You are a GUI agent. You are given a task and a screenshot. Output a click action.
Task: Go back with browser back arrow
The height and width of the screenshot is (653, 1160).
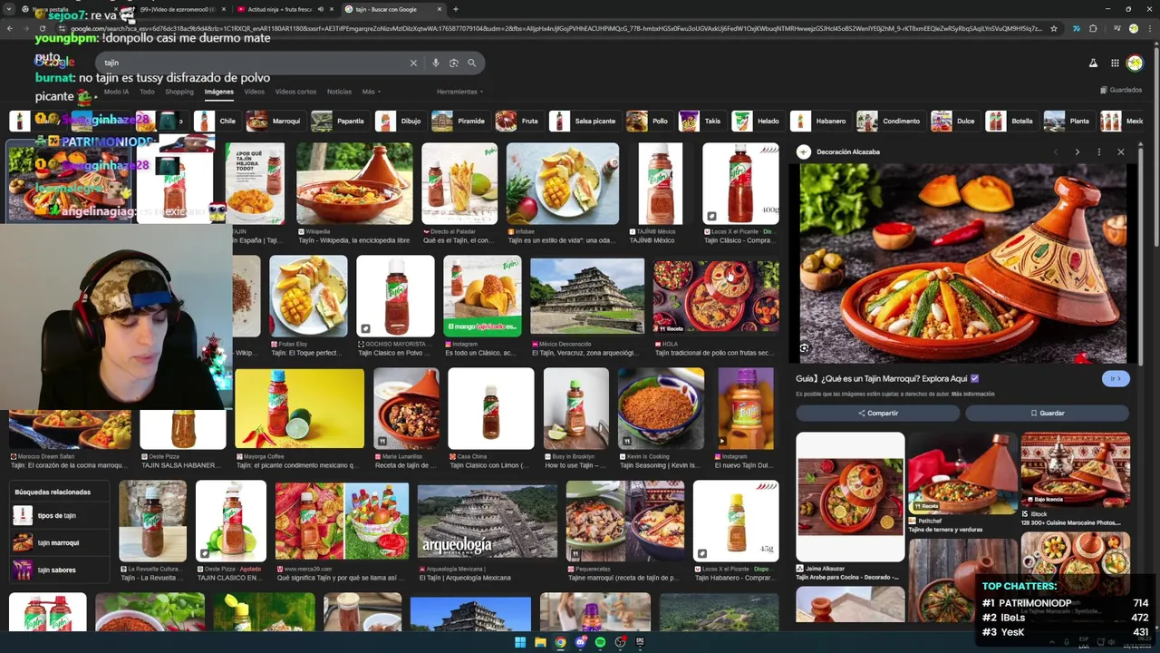tap(10, 28)
